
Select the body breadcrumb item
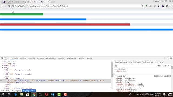[x=8, y=91]
